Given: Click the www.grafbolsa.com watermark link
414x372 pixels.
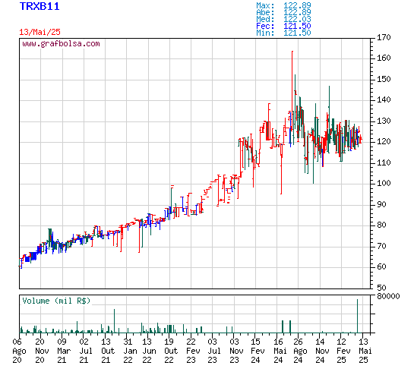Looking at the screenshot, I should [61, 43].
